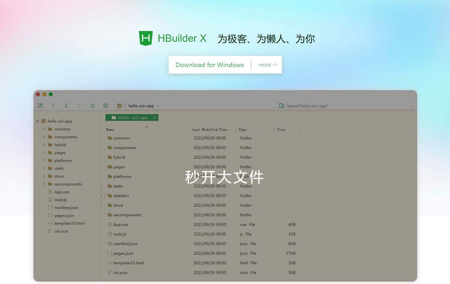
Task: Select the wxcomponents folder name in the file list
Action: pos(127,215)
